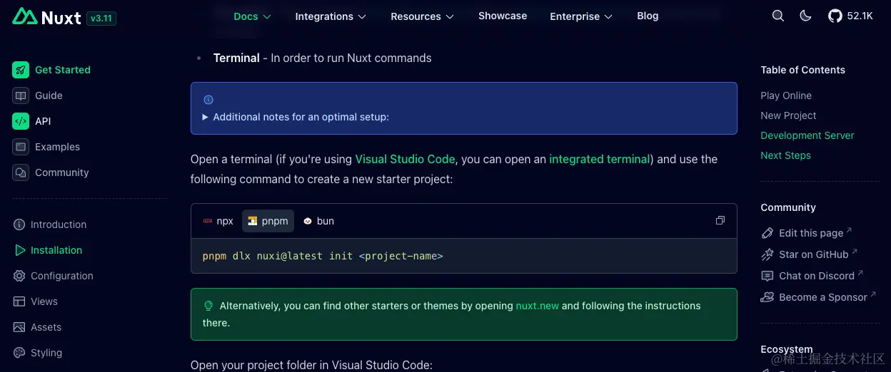The image size is (891, 372).
Task: Open the integrated terminal link
Action: click(x=600, y=159)
